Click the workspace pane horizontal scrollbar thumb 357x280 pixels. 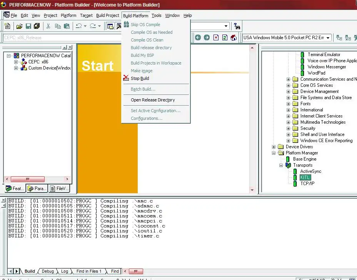point(28,179)
